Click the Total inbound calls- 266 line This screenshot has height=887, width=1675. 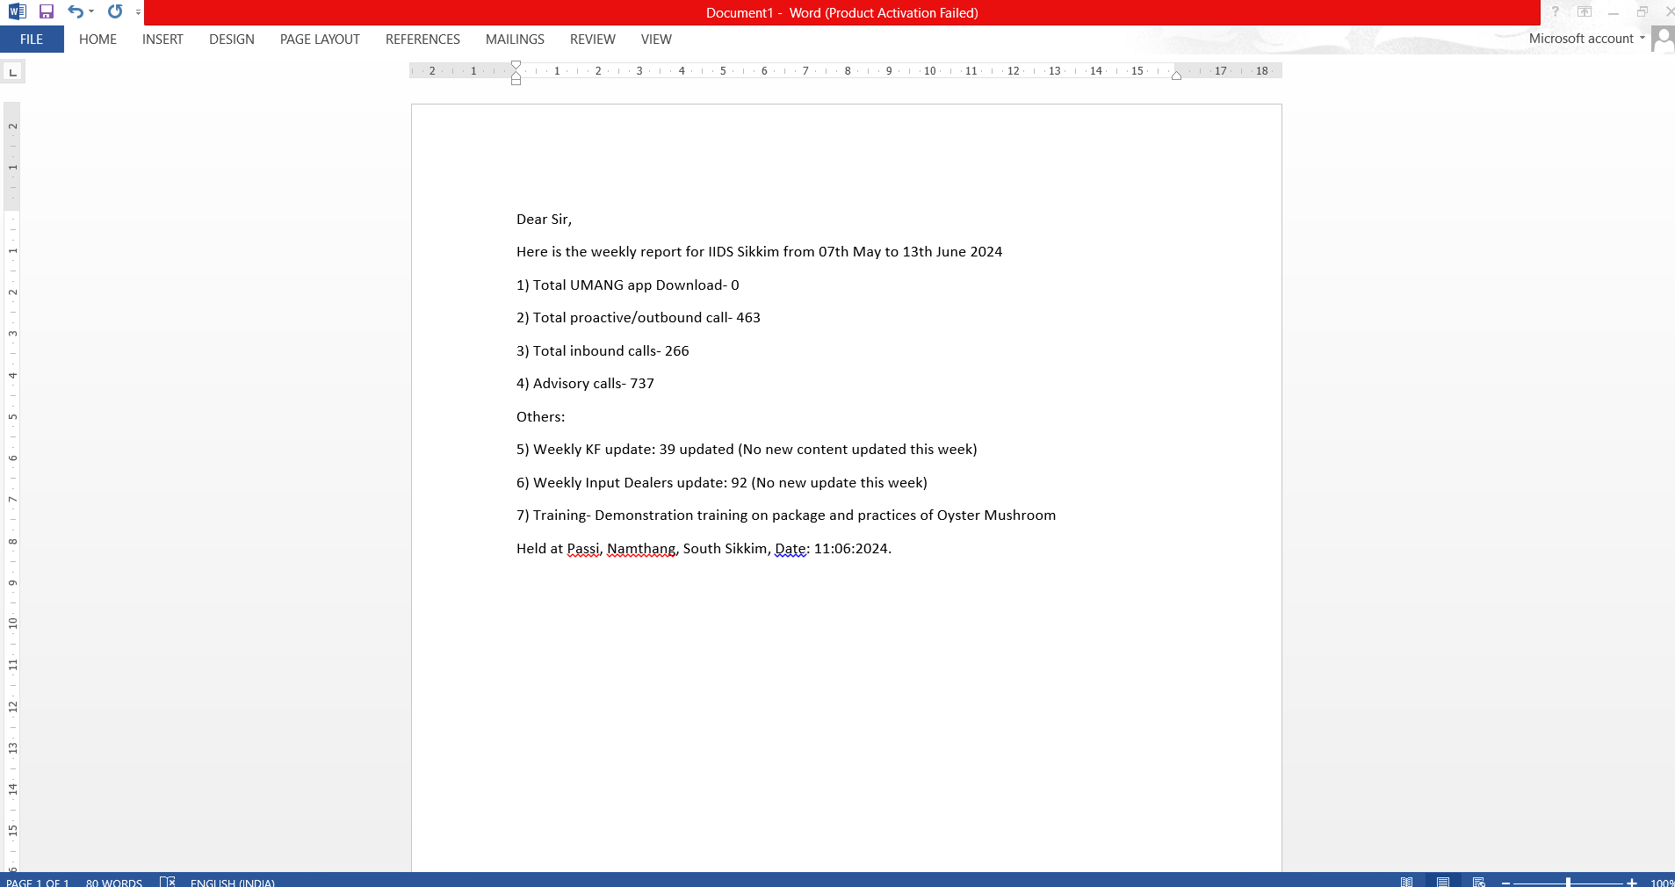tap(603, 351)
